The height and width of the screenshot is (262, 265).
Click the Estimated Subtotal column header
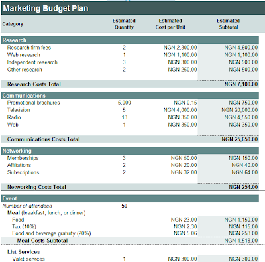[x=229, y=24]
